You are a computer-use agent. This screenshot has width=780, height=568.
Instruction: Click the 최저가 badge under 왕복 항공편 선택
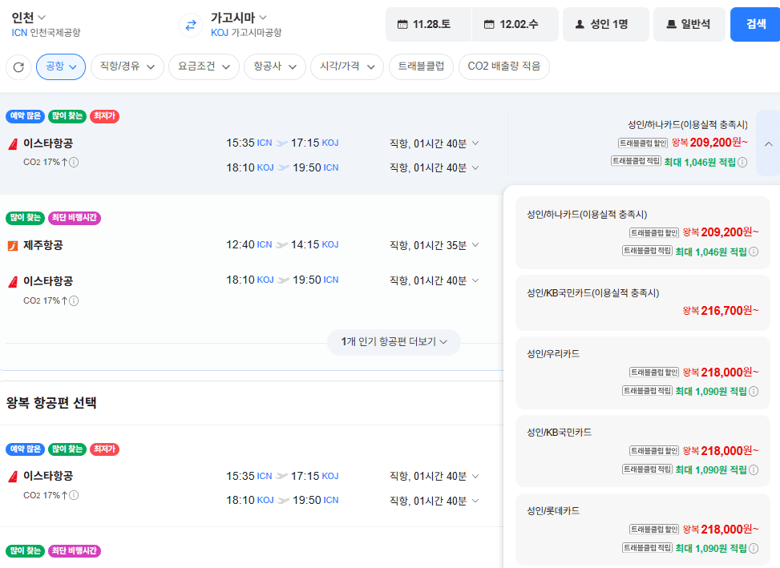pyautogui.click(x=104, y=449)
